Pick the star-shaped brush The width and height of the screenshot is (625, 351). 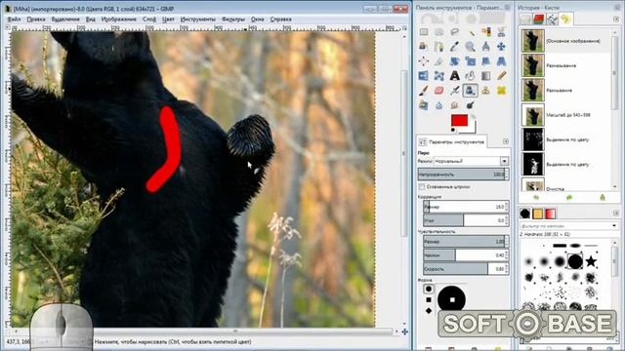click(591, 261)
